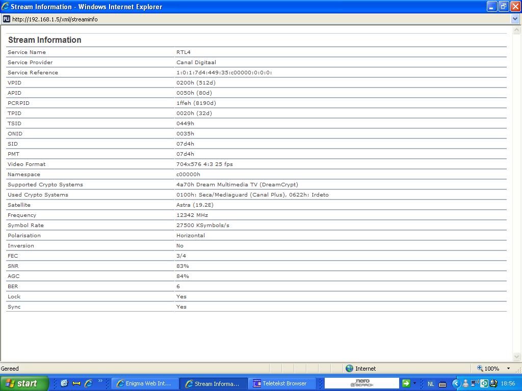Click the Service Reference value string
Image resolution: width=522 pixels, height=391 pixels.
(x=224, y=72)
